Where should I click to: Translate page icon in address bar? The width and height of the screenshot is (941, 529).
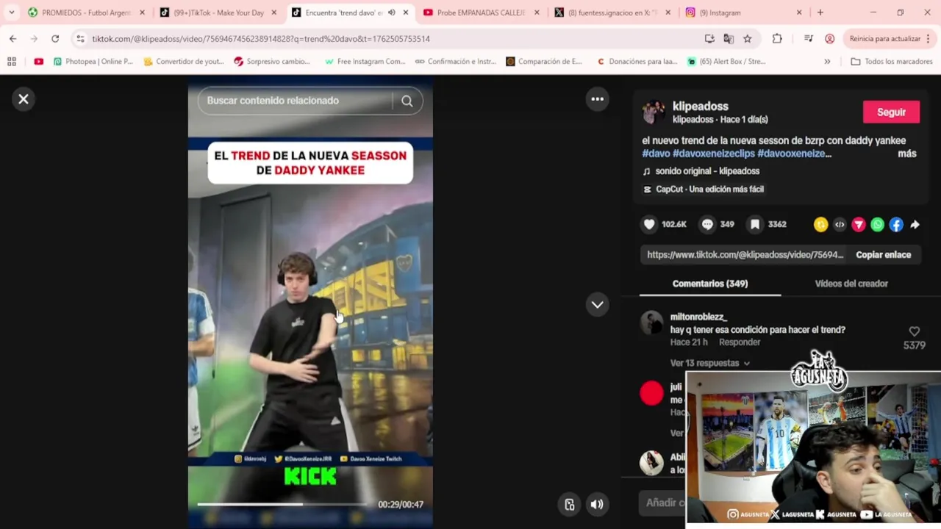tap(729, 38)
